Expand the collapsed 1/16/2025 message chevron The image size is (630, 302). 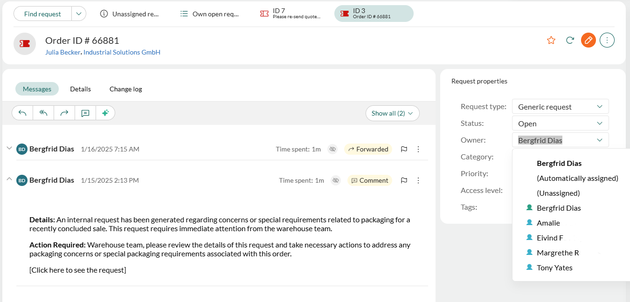click(x=9, y=148)
